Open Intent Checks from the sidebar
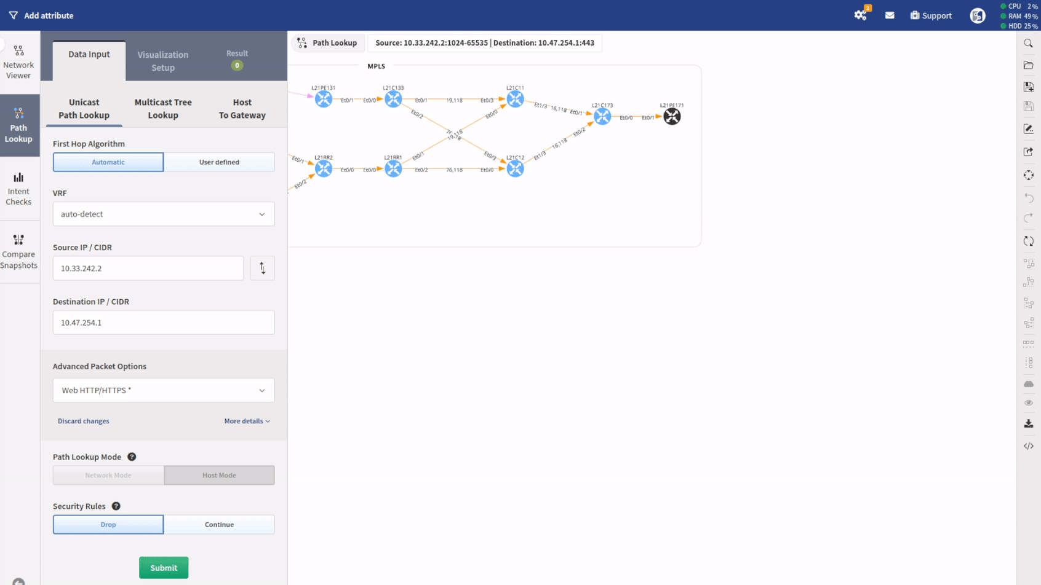1041x585 pixels. pos(18,189)
